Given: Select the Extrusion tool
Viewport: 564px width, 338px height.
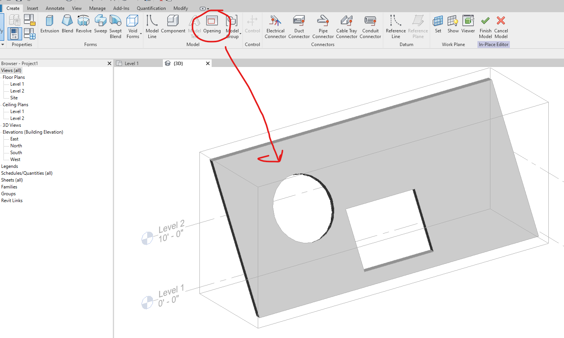Looking at the screenshot, I should click(50, 25).
